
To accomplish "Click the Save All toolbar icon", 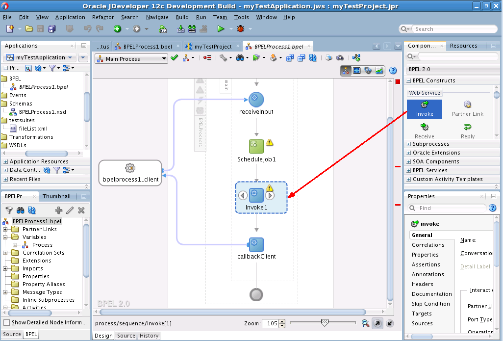I will 51,29.
